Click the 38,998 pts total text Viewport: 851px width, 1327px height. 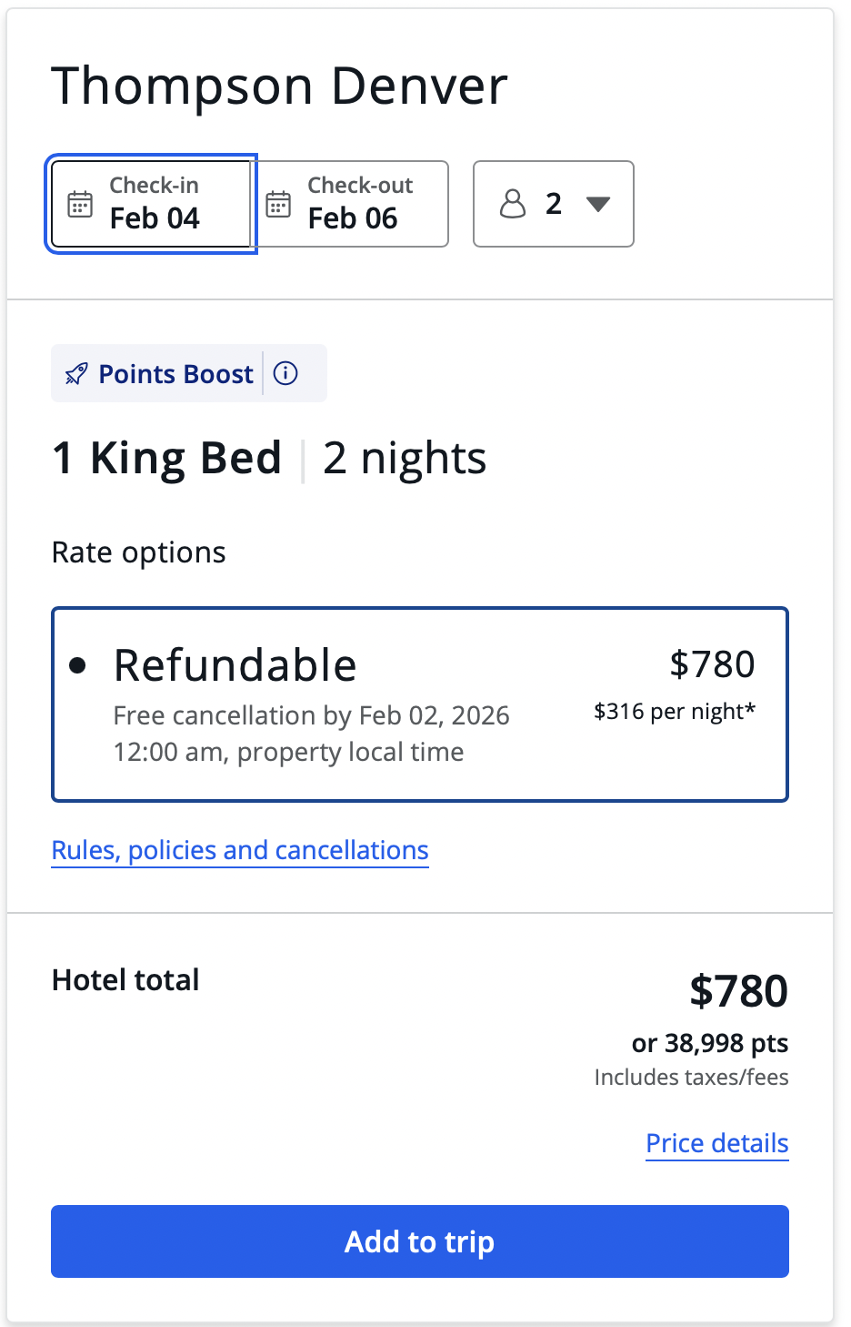709,1043
